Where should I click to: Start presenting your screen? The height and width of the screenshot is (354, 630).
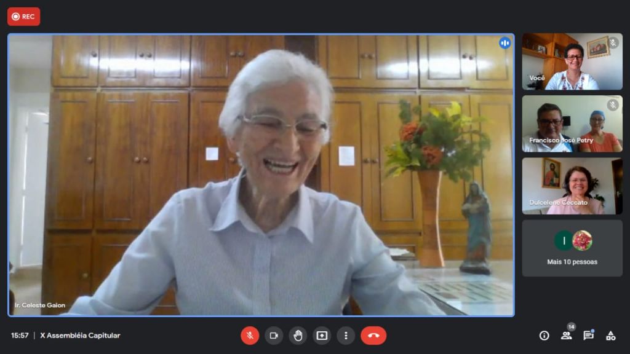pos(322,335)
